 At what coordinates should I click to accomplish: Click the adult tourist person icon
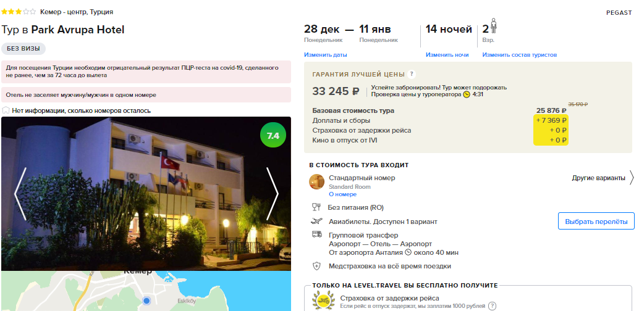[x=494, y=27]
